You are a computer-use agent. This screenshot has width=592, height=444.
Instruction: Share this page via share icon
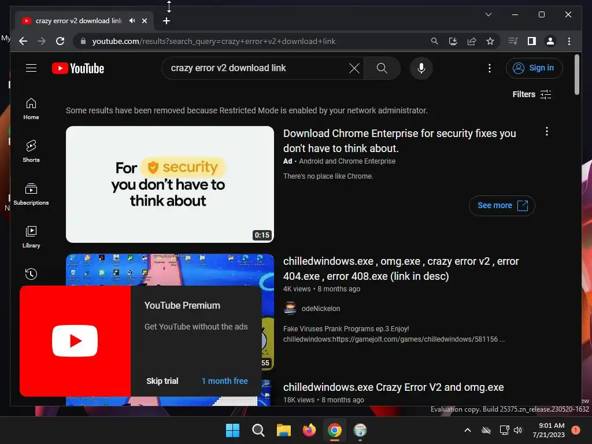pos(472,41)
